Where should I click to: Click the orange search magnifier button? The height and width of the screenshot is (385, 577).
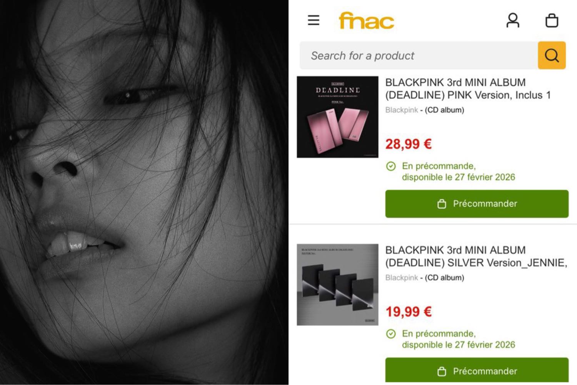click(552, 55)
